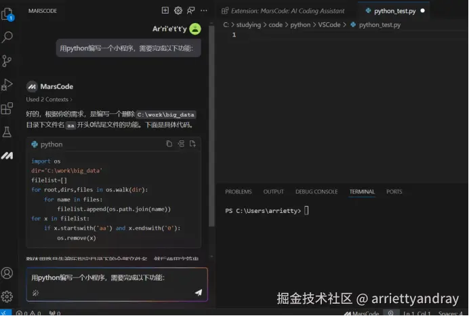Click the unsaved dot on python_test.py tab
The image size is (469, 316).
click(x=423, y=10)
